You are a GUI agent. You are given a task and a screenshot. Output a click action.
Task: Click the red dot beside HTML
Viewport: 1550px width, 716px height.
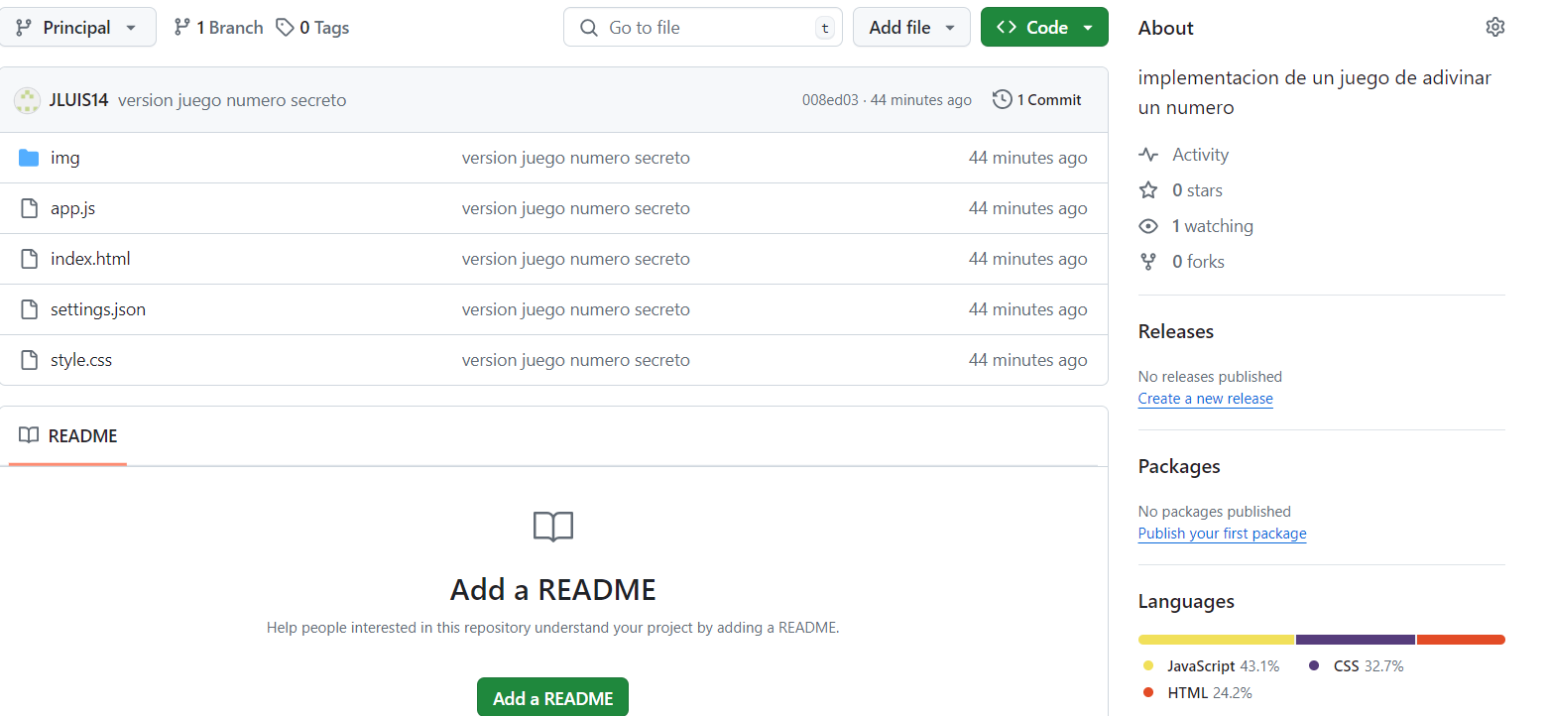click(x=1148, y=692)
